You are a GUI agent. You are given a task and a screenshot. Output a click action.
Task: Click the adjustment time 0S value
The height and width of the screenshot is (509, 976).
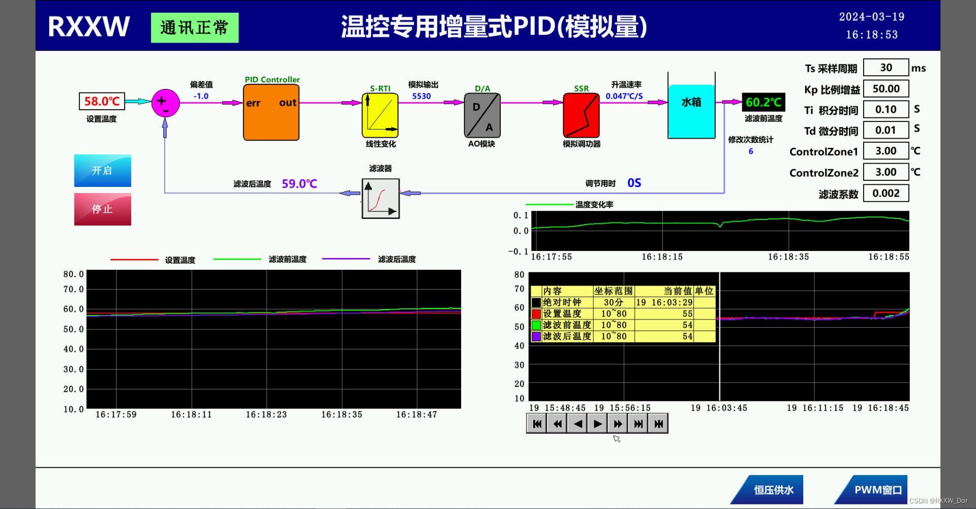coord(634,183)
